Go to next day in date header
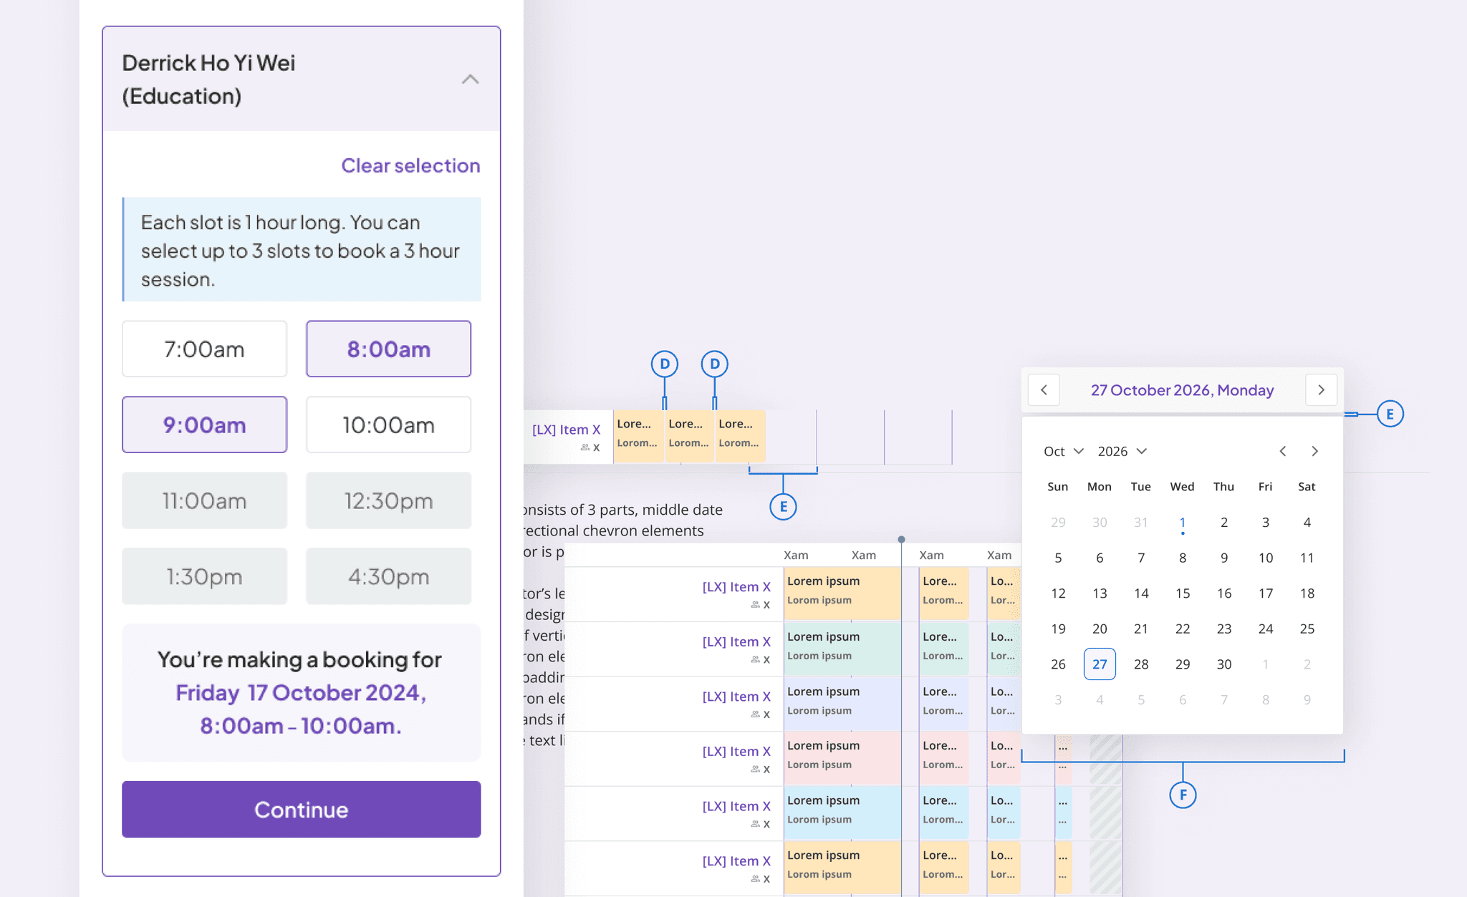Screen dimensions: 1467x897 click(1321, 390)
